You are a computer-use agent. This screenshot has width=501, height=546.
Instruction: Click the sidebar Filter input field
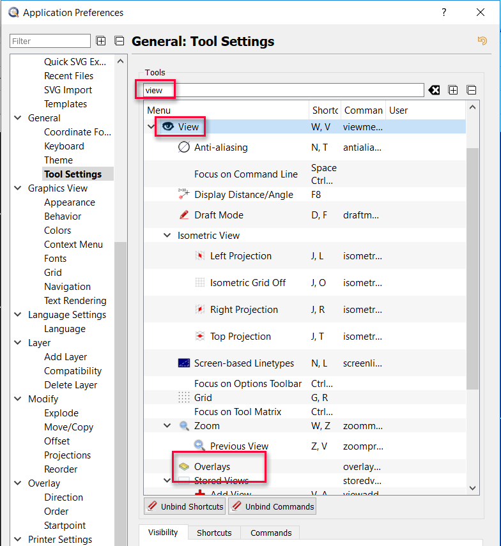tap(50, 41)
